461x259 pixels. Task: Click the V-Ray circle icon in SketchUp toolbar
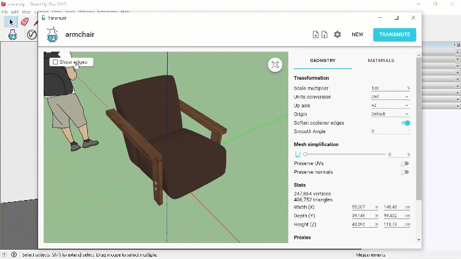click(x=32, y=34)
